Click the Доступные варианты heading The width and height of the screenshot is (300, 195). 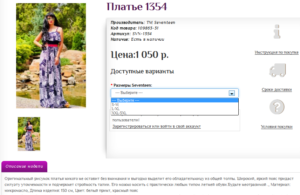(142, 72)
